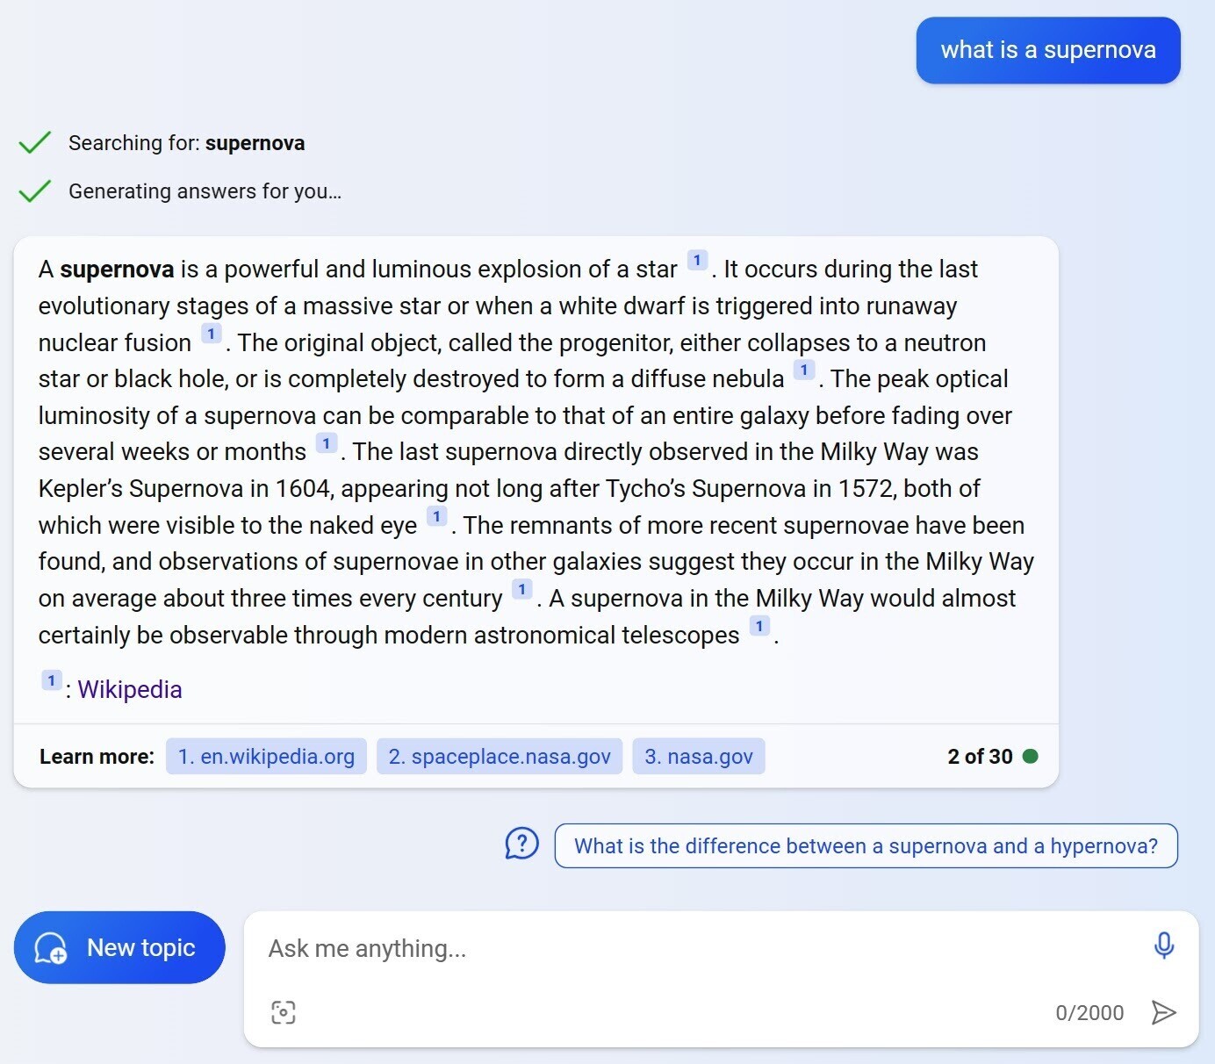The width and height of the screenshot is (1215, 1064).
Task: Click the green checkmark beside 'Searching for: supernova'
Action: click(x=34, y=141)
